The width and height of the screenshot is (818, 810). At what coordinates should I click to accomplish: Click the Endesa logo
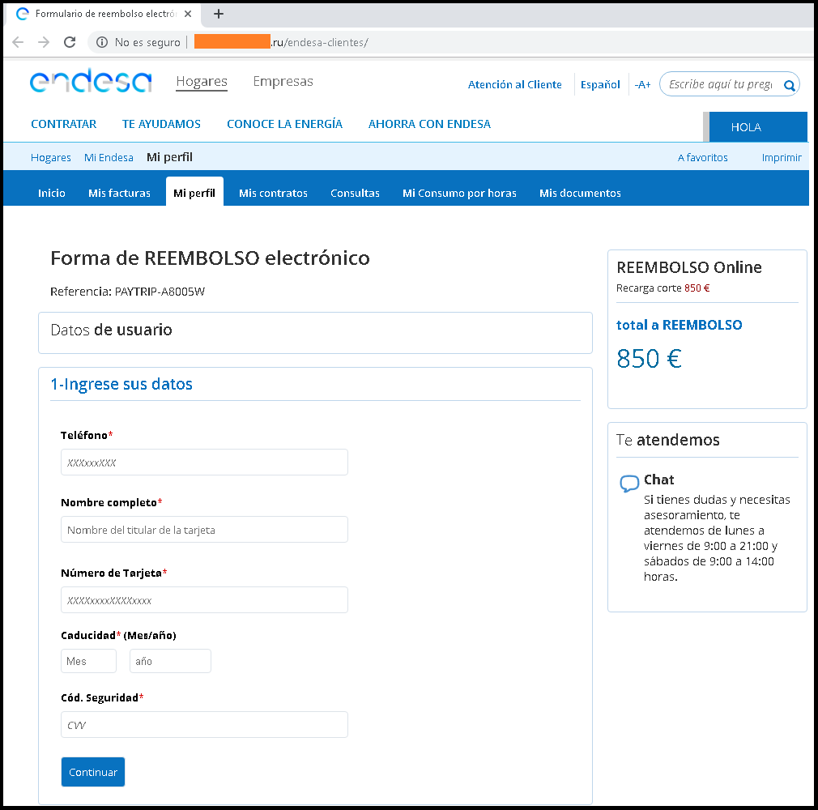click(91, 83)
